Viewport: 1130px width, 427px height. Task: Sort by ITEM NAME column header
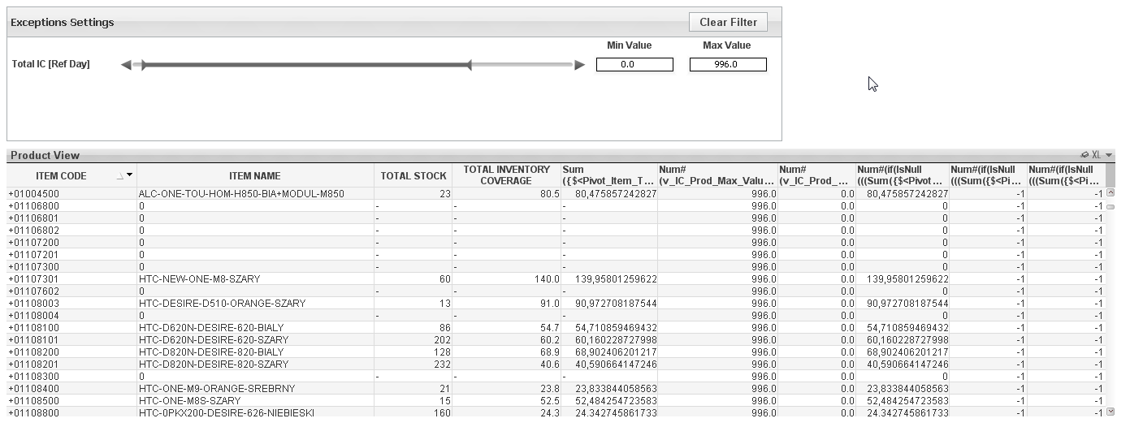[254, 175]
